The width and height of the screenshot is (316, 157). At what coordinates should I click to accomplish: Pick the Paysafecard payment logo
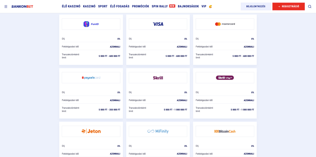pos(91,78)
